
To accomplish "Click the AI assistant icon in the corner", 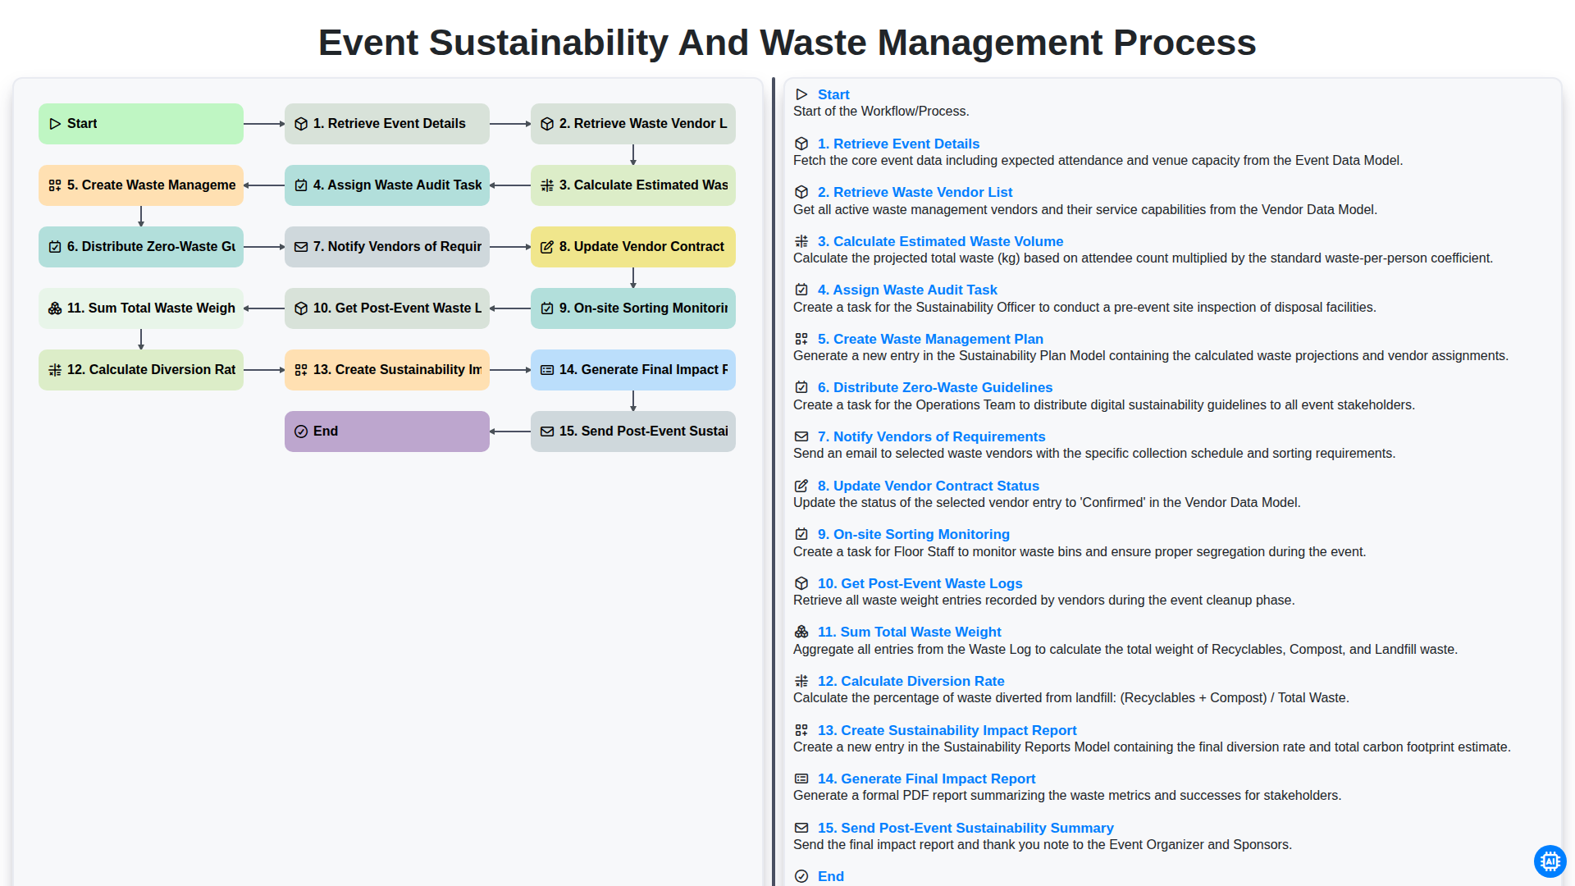I will pos(1550,861).
